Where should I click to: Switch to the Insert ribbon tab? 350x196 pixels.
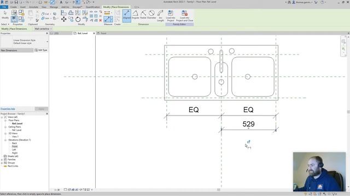tap(23, 7)
